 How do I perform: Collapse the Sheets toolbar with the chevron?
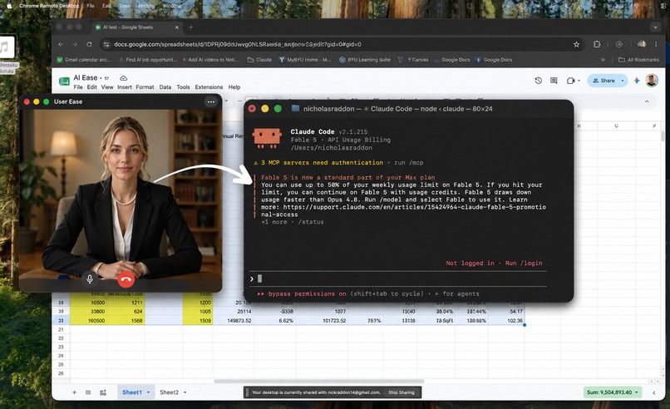647,101
